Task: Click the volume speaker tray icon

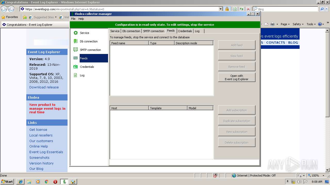Action: (299, 182)
